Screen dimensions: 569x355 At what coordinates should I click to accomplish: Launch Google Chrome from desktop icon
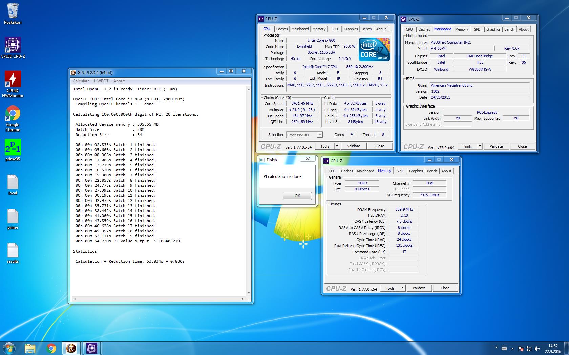(x=13, y=119)
